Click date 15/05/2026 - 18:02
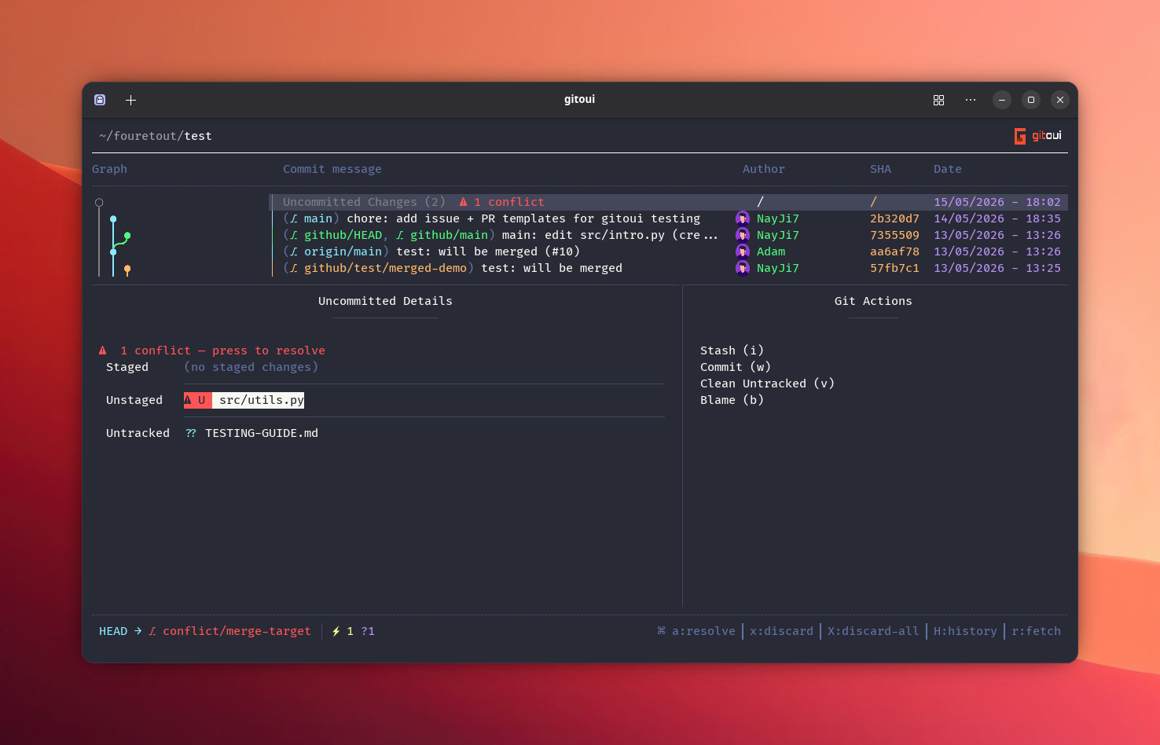The height and width of the screenshot is (745, 1160). pos(997,202)
